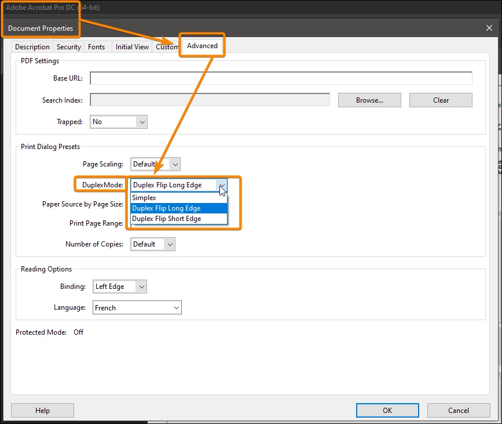Click the Browse... button
The width and height of the screenshot is (502, 424).
click(369, 100)
